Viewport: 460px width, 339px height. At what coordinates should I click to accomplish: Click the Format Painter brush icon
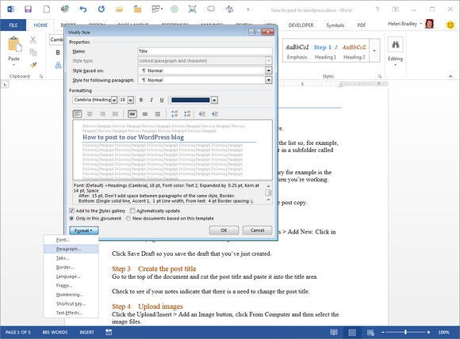tap(33, 65)
